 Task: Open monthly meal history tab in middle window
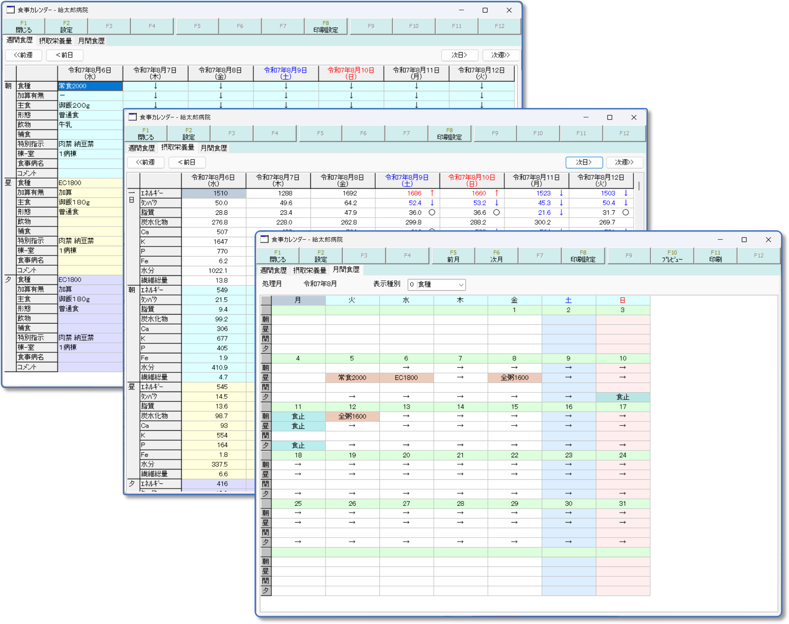(x=214, y=148)
